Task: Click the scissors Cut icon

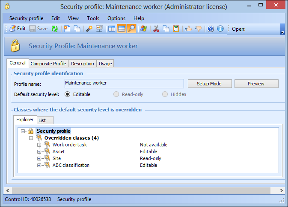Action: point(156,29)
